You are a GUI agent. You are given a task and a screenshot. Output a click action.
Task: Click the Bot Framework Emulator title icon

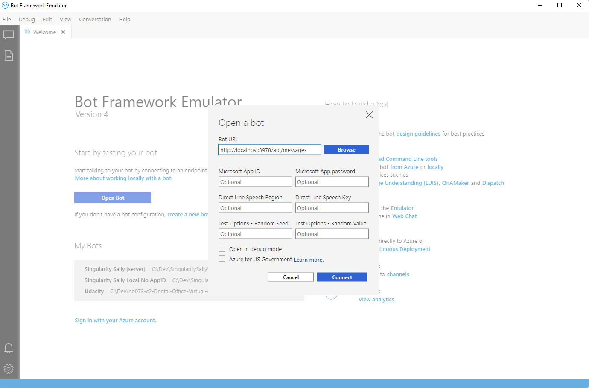point(5,5)
